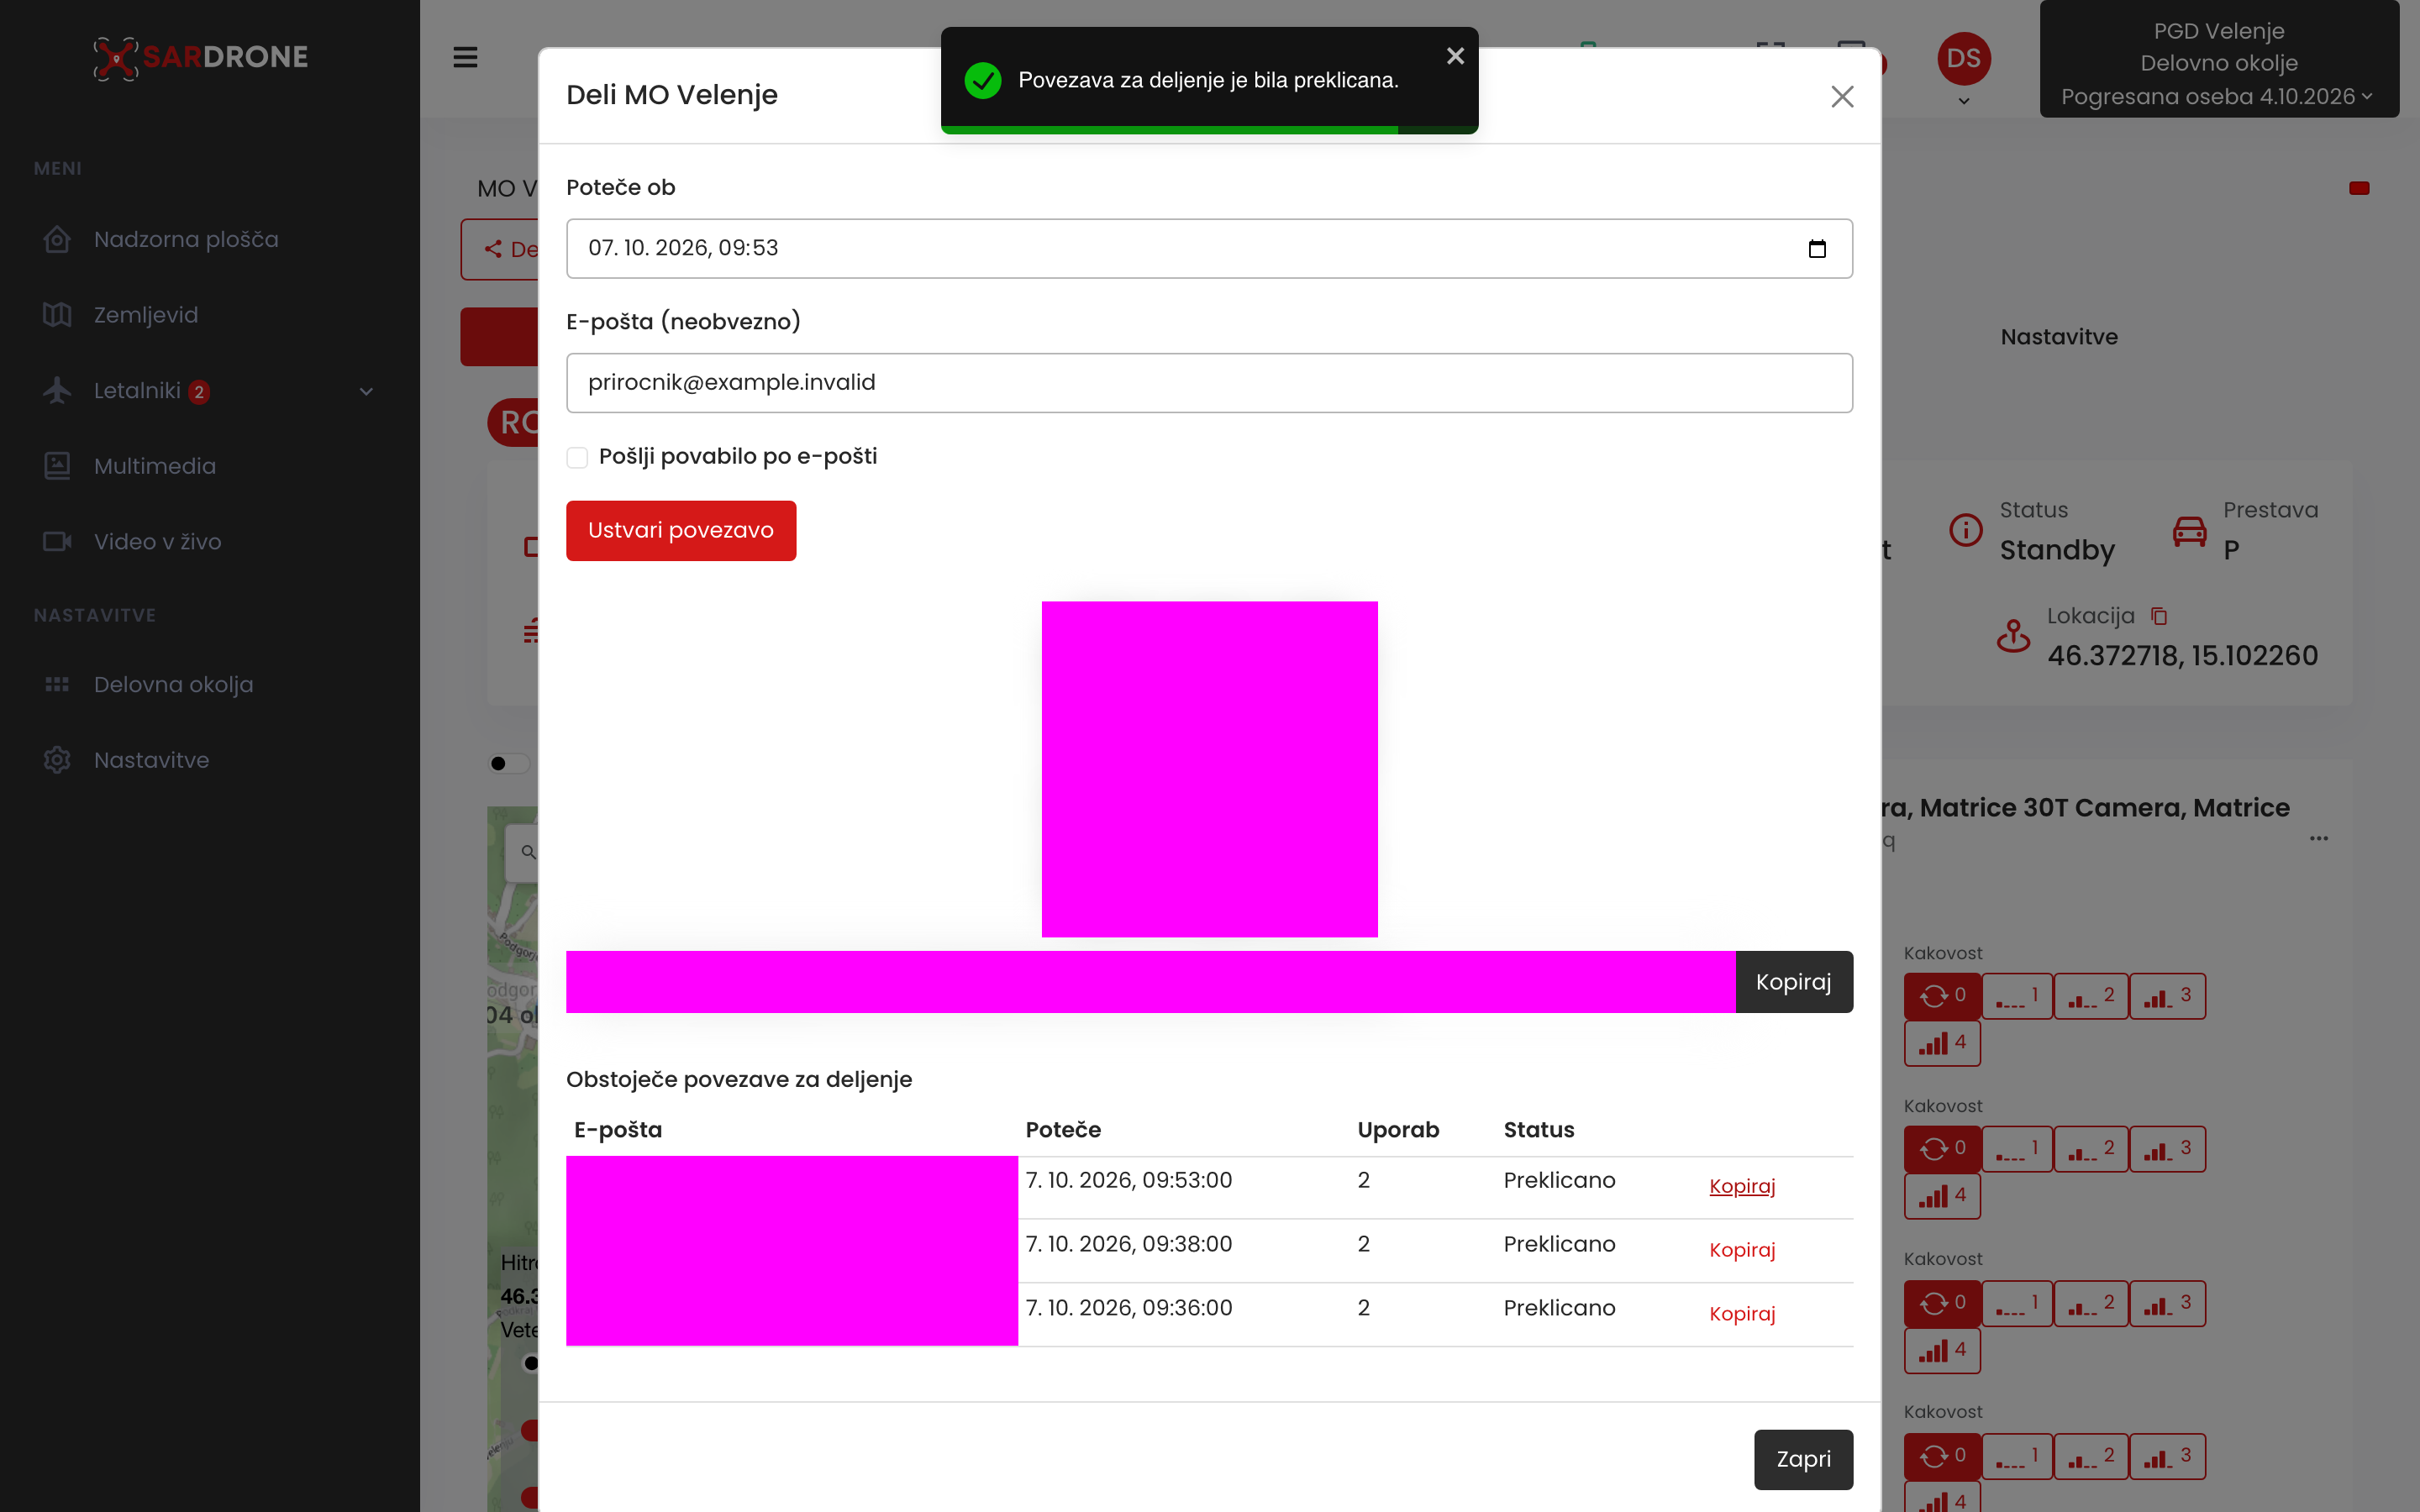The image size is (2420, 1512).
Task: Open Multimedia in sidebar
Action: (155, 466)
